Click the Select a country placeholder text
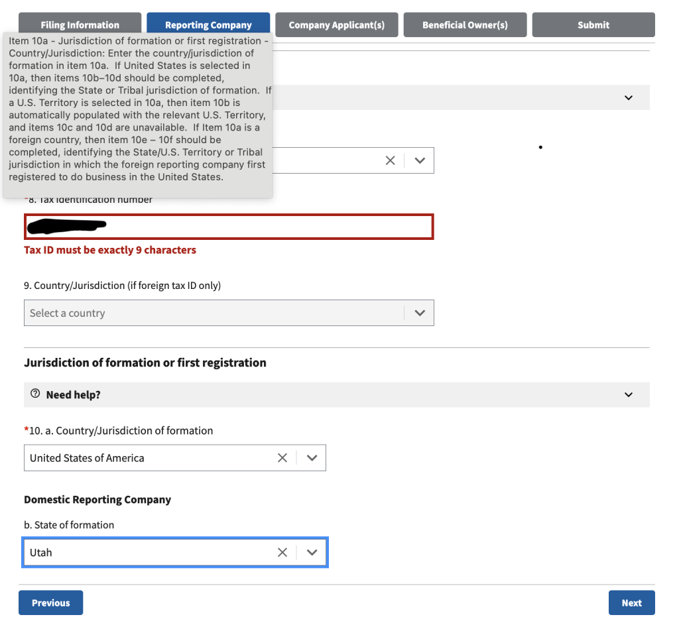679x623 pixels. (x=68, y=313)
